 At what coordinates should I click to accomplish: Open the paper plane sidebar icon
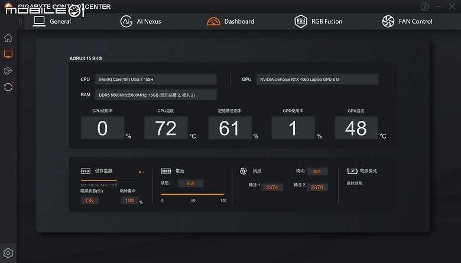point(8,71)
